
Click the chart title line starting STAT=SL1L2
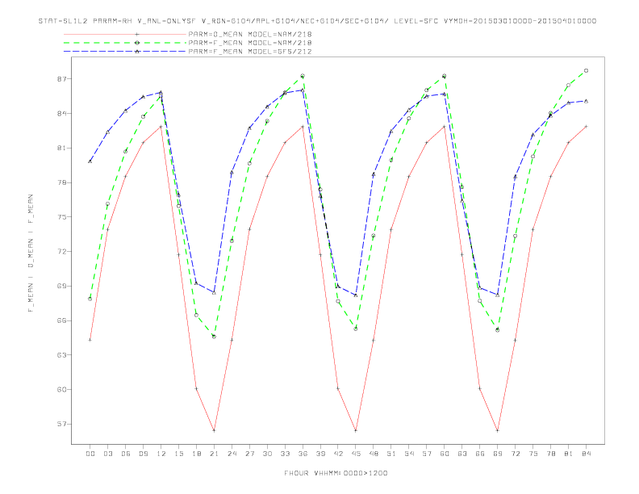pos(317,21)
